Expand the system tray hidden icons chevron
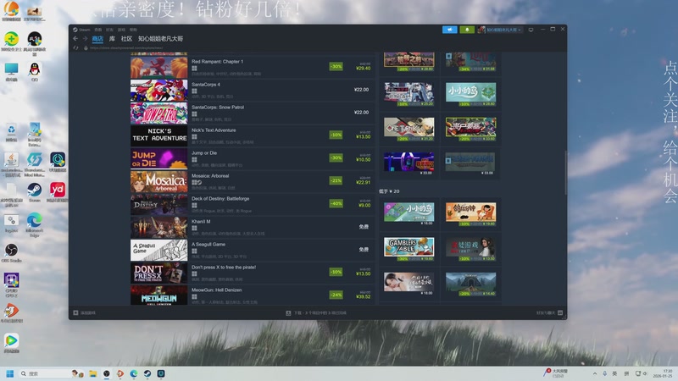The width and height of the screenshot is (678, 381). pyautogui.click(x=595, y=373)
